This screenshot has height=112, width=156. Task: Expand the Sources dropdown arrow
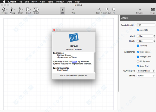(7, 9)
